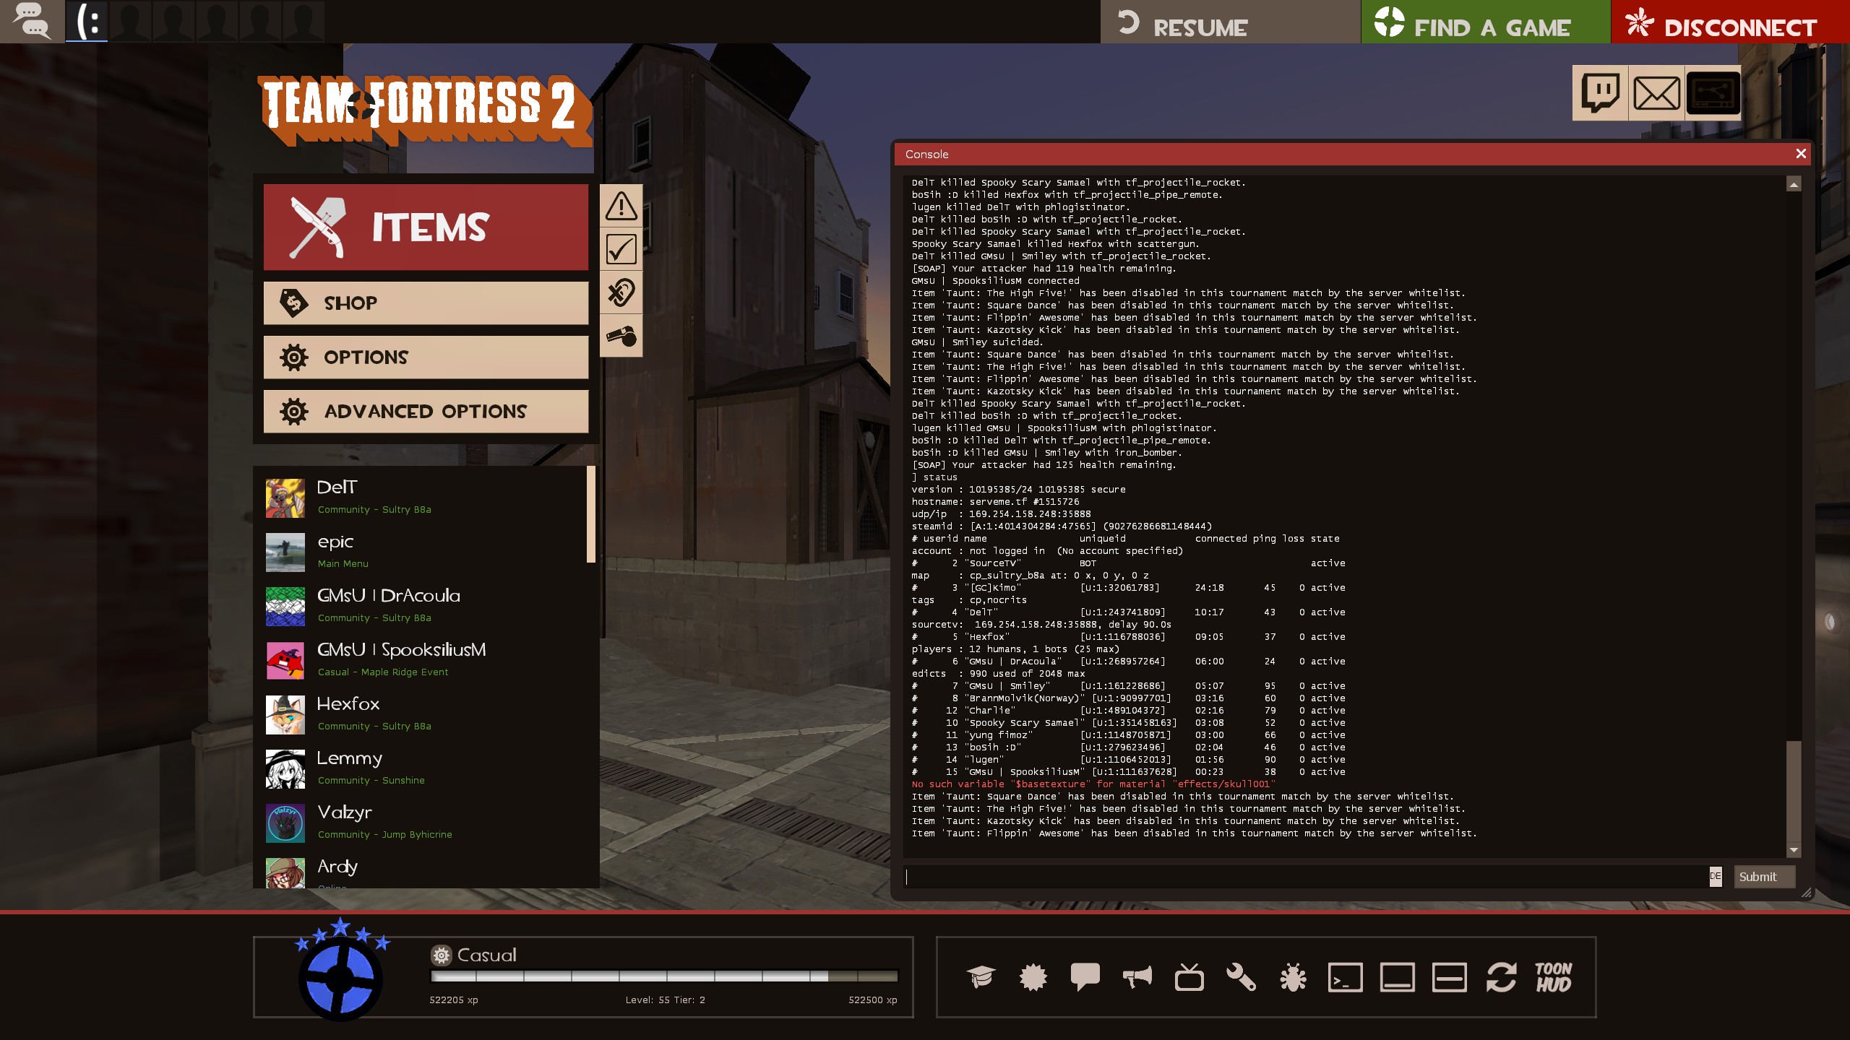Image resolution: width=1850 pixels, height=1040 pixels.
Task: Toggle the developer console terminal icon
Action: pos(1345,977)
